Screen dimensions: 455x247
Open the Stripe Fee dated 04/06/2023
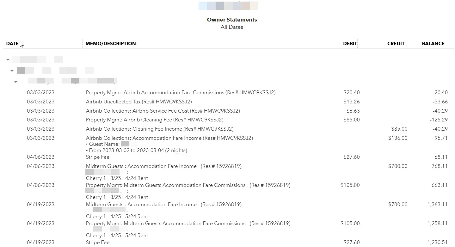click(98, 157)
